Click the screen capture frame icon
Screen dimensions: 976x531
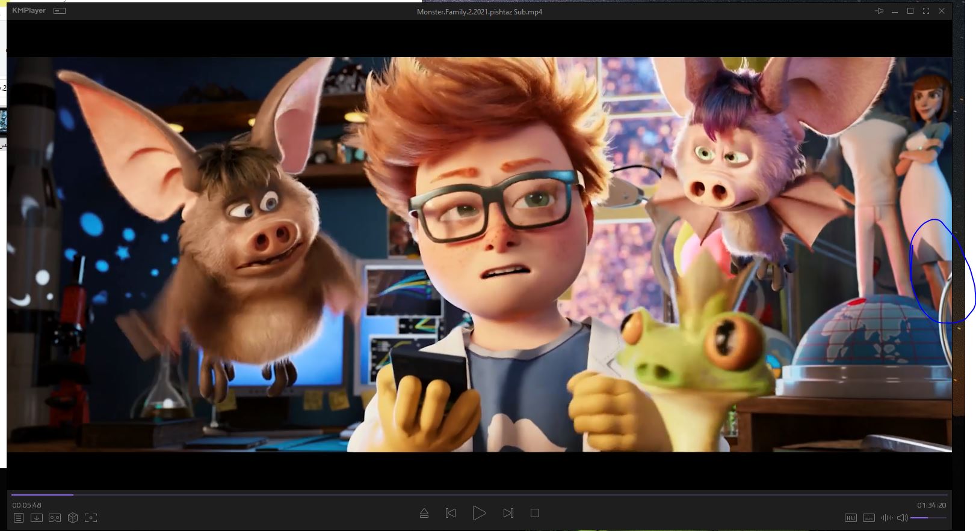(x=91, y=518)
